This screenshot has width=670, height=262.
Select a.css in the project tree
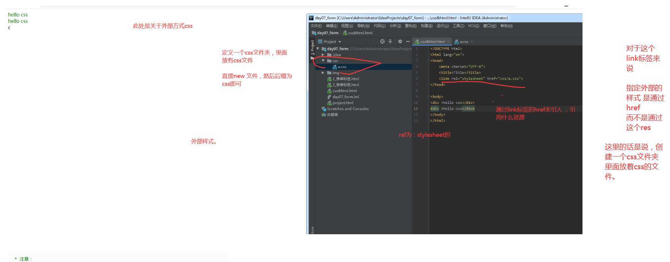point(342,67)
